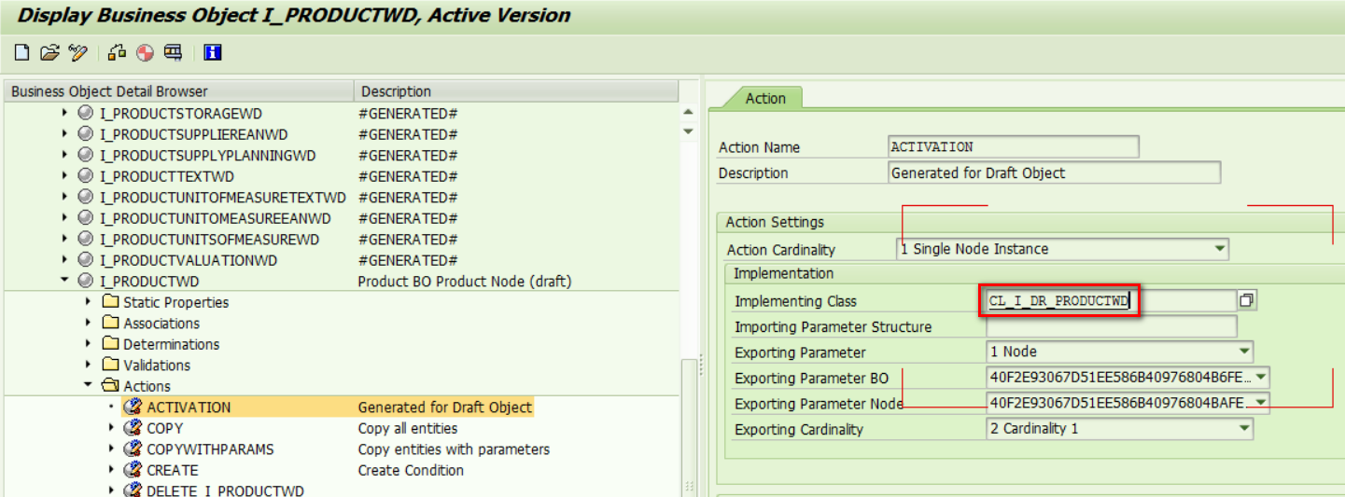
Task: Select the Action tab
Action: 765,98
